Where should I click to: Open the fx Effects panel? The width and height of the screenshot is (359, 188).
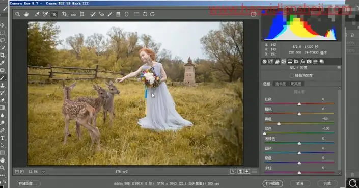point(302,61)
